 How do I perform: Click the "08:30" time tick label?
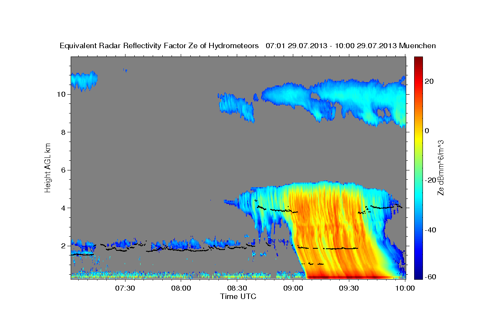pyautogui.click(x=237, y=288)
